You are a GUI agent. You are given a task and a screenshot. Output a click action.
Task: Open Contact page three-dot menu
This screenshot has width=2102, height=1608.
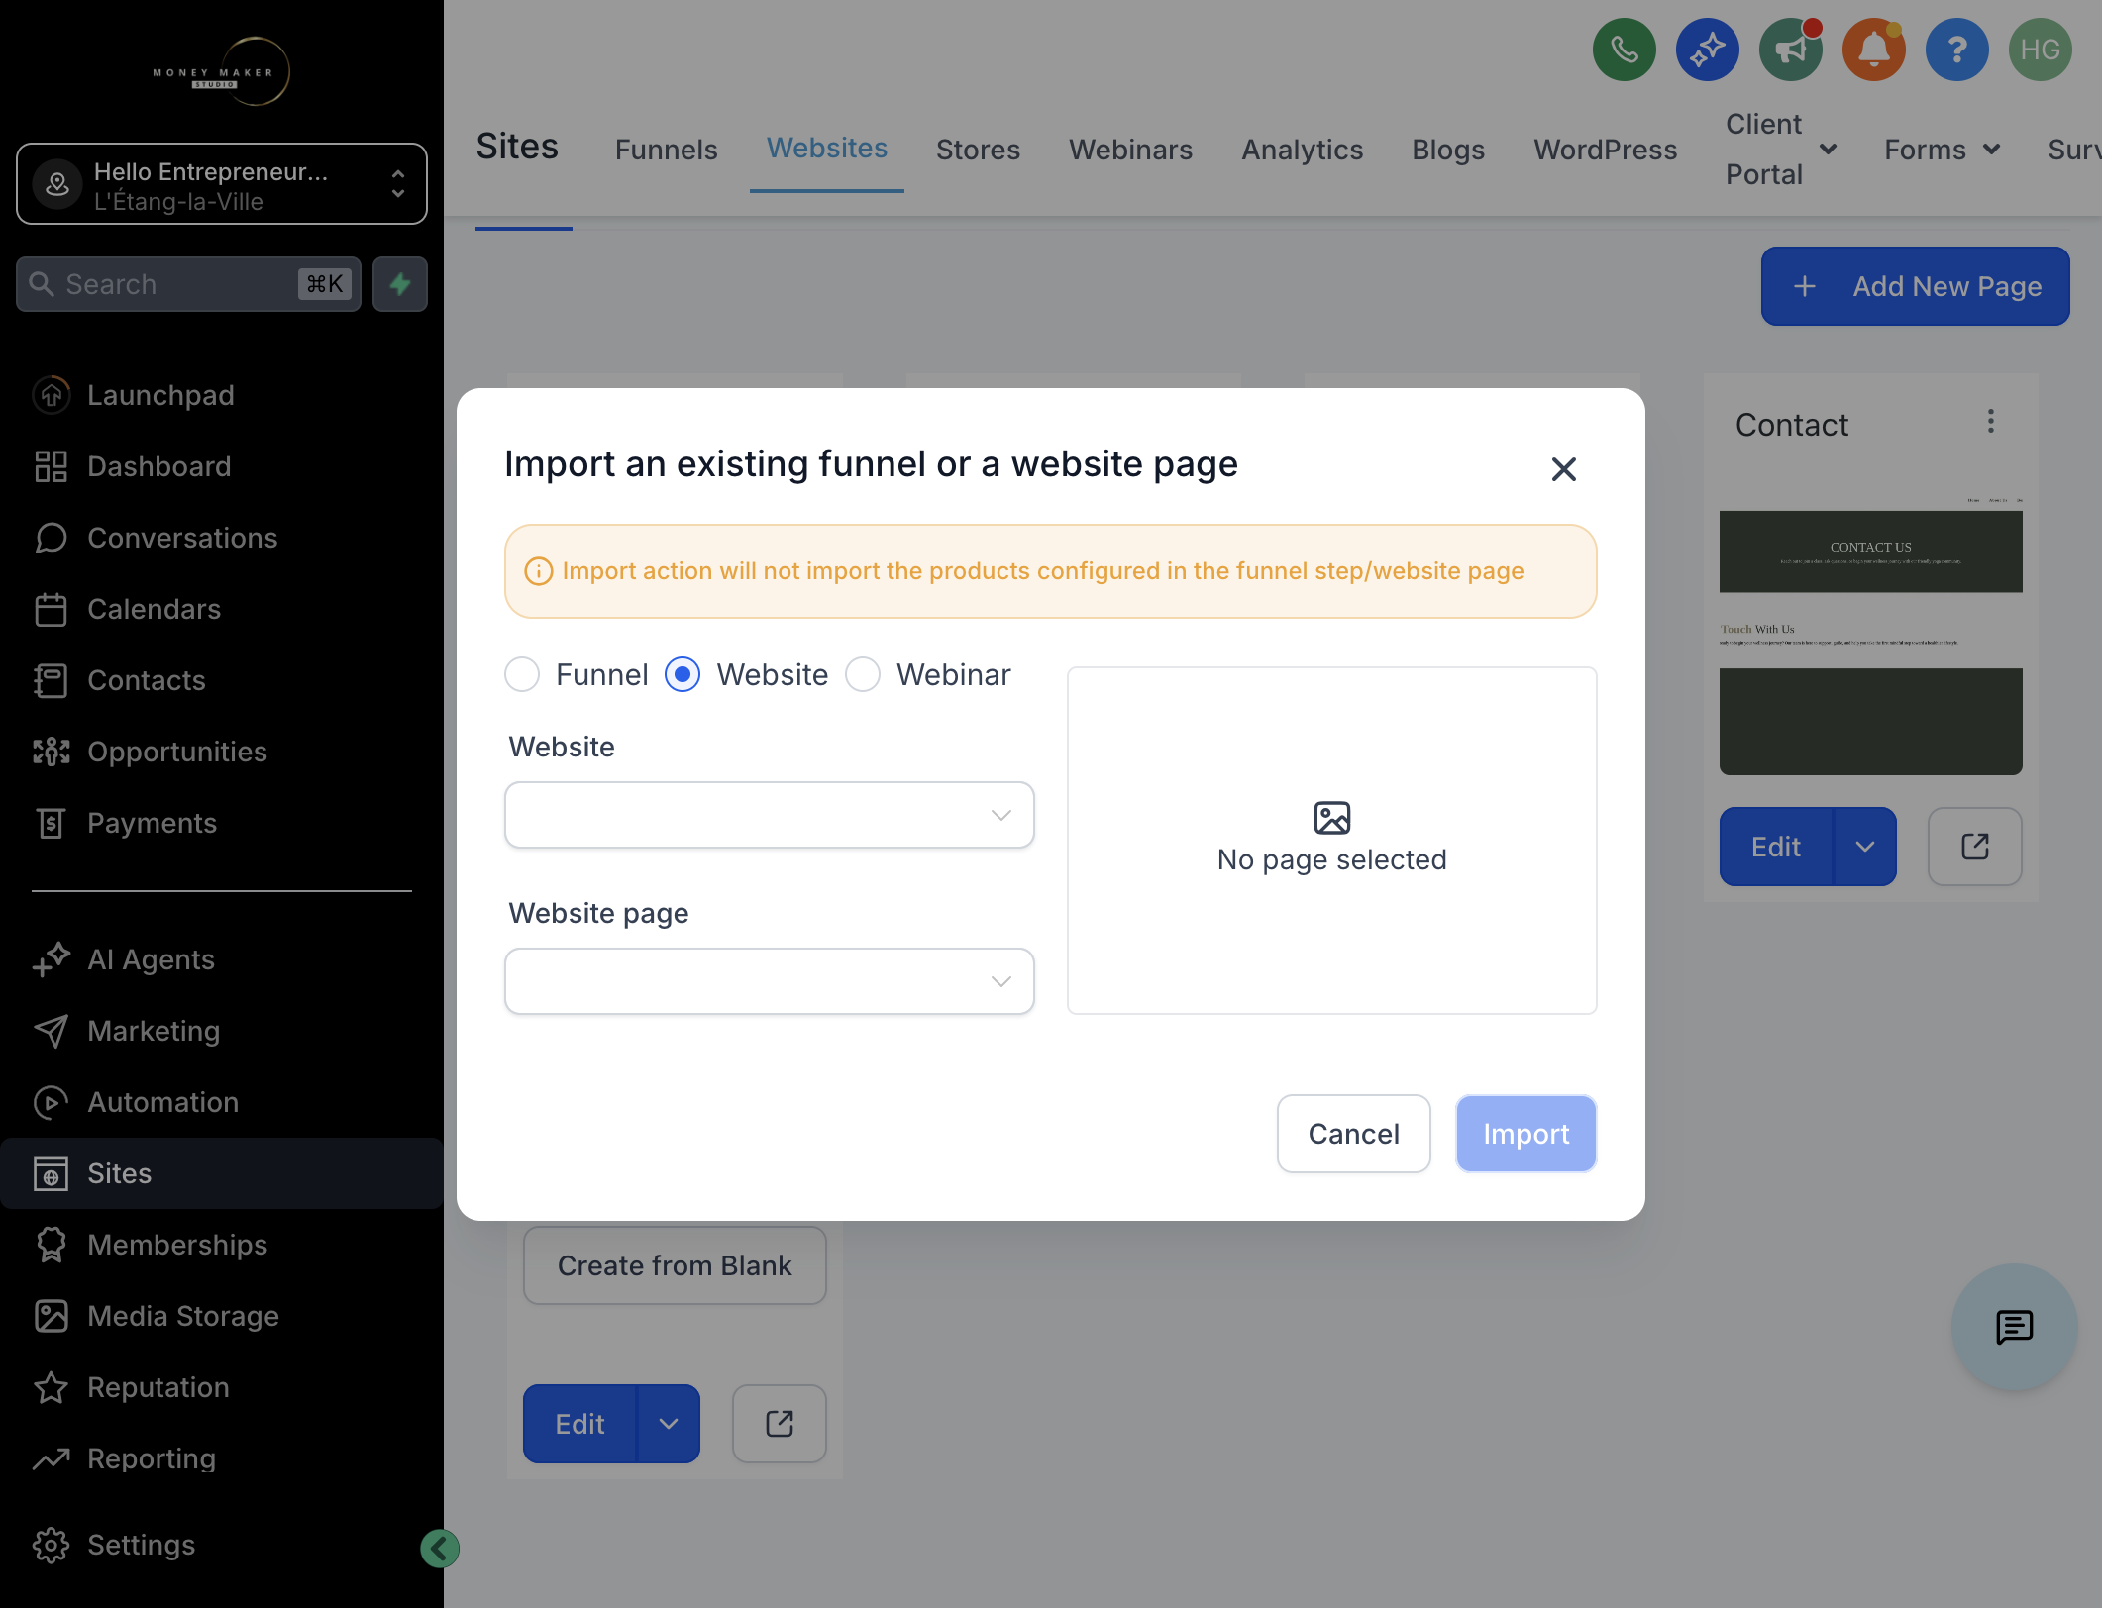(1990, 422)
